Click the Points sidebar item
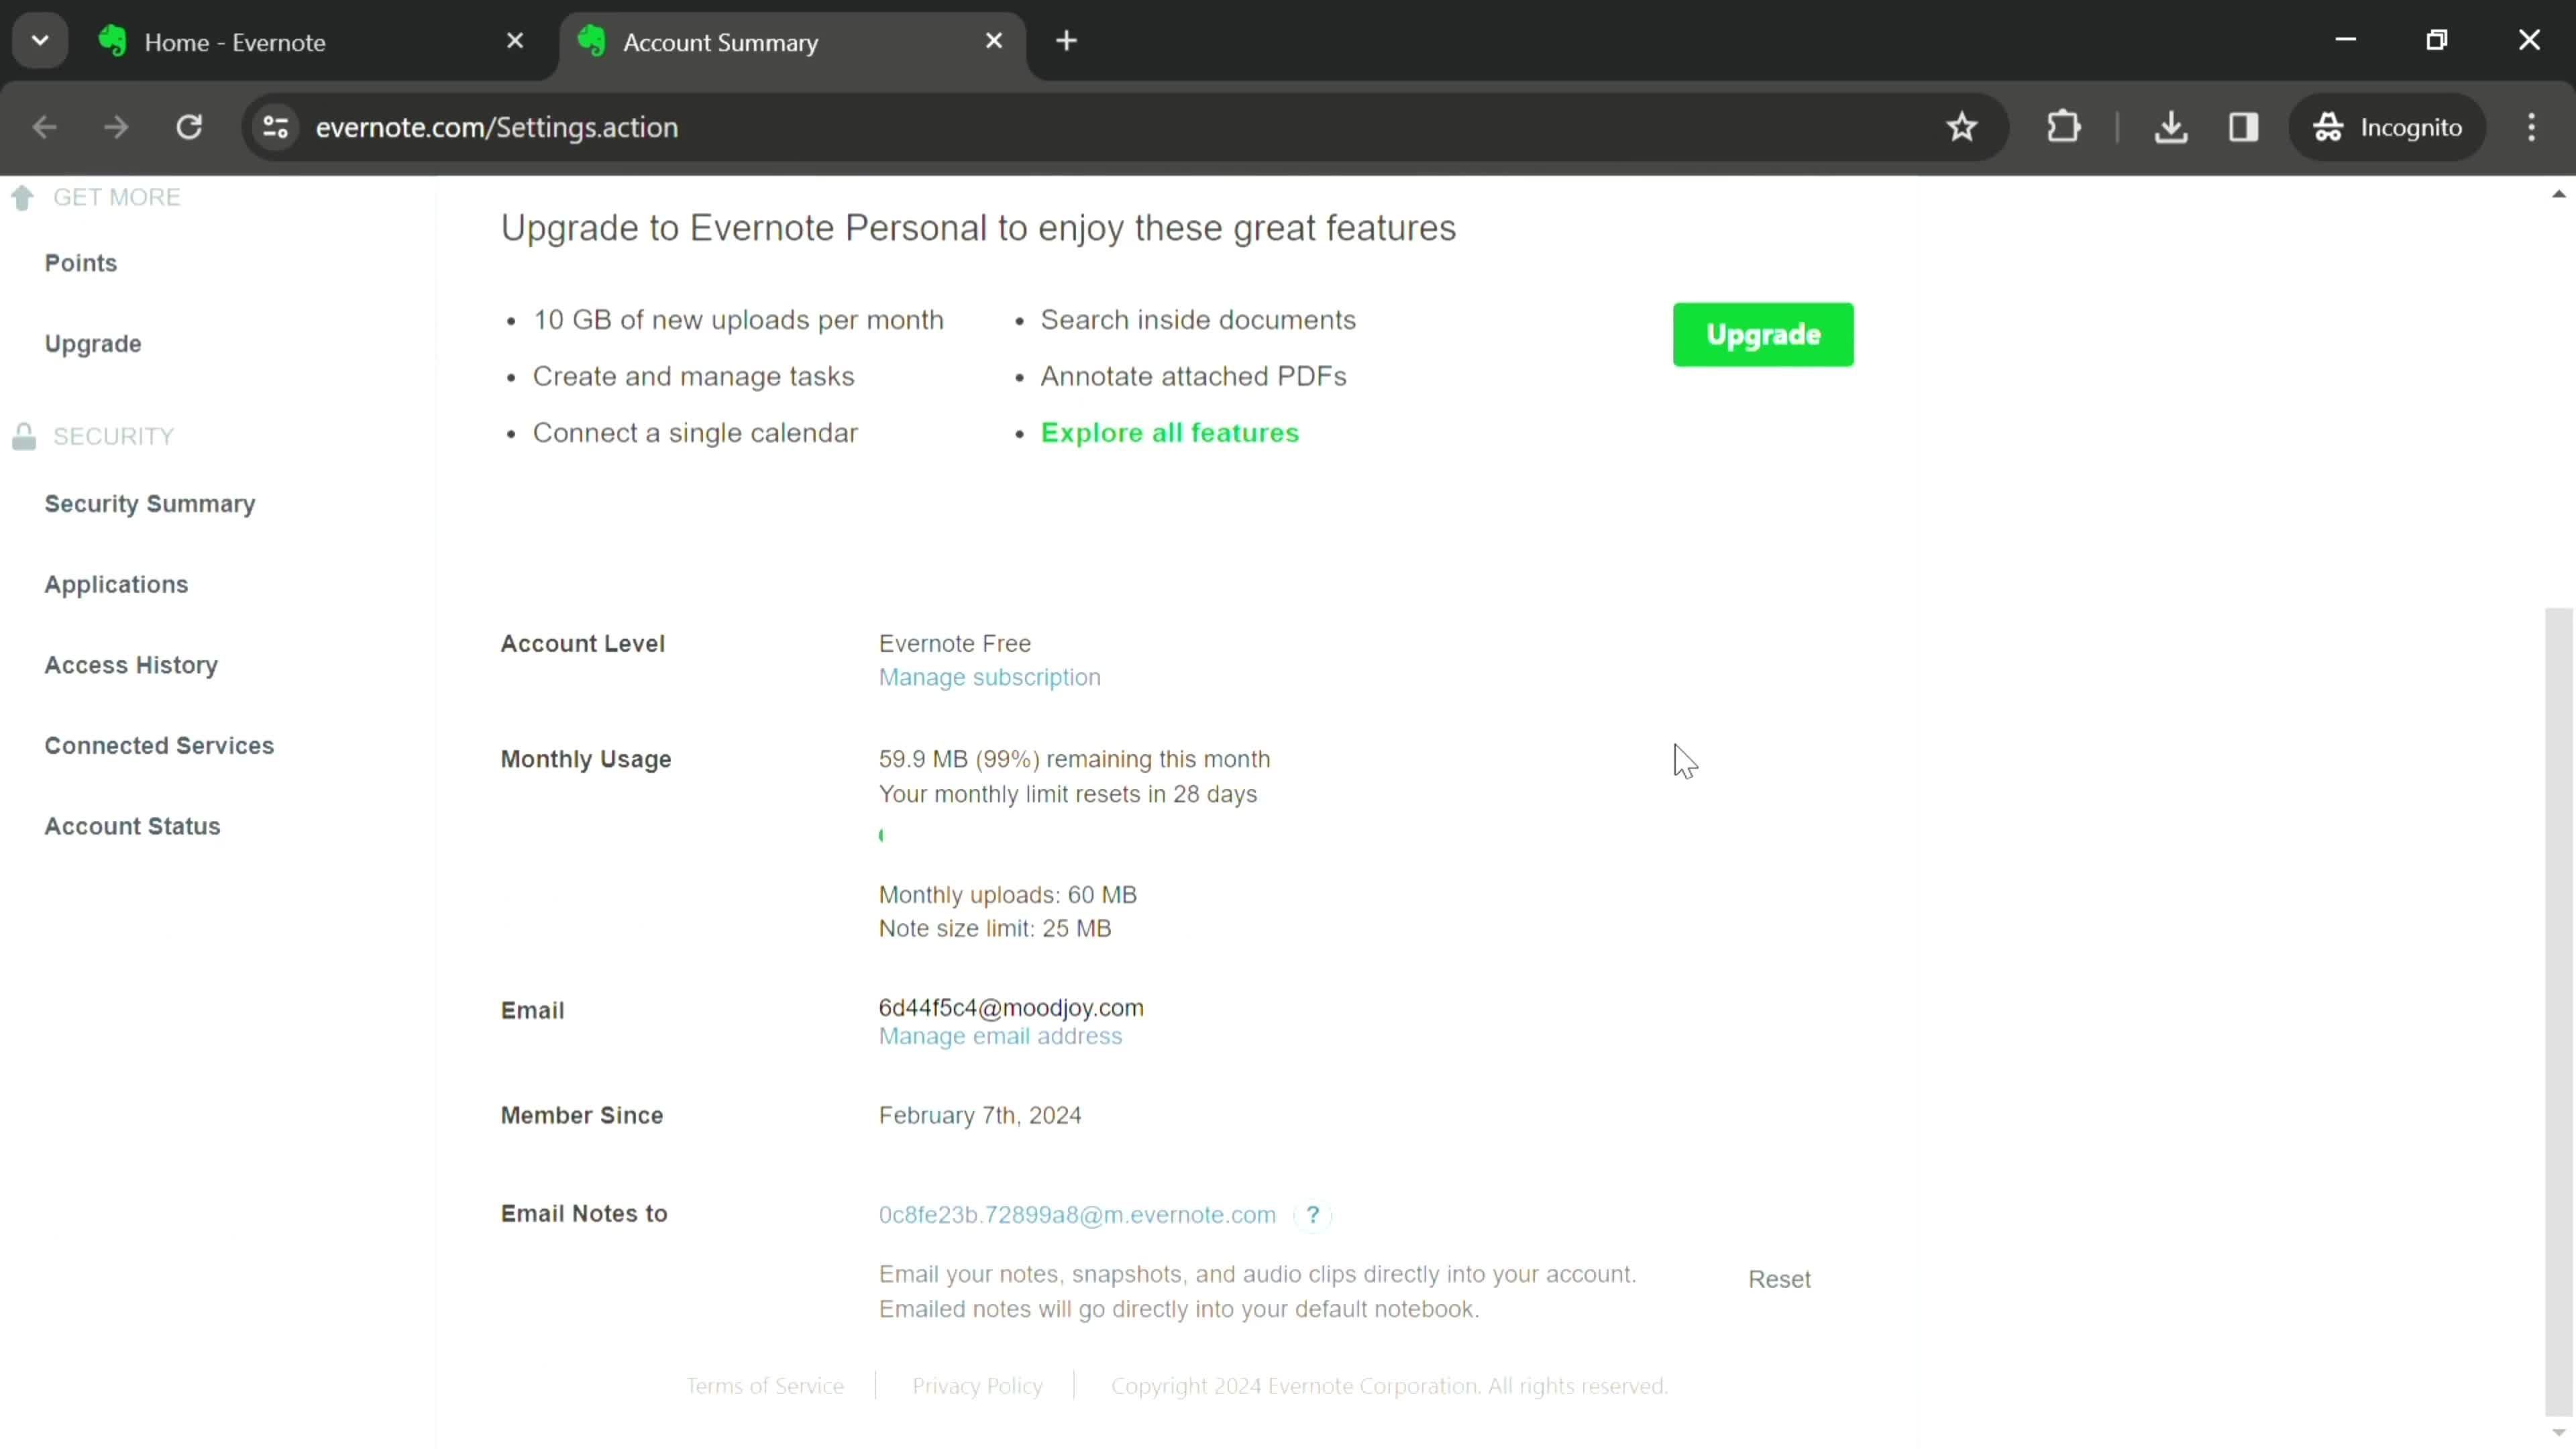This screenshot has height=1449, width=2576. pos(80,262)
